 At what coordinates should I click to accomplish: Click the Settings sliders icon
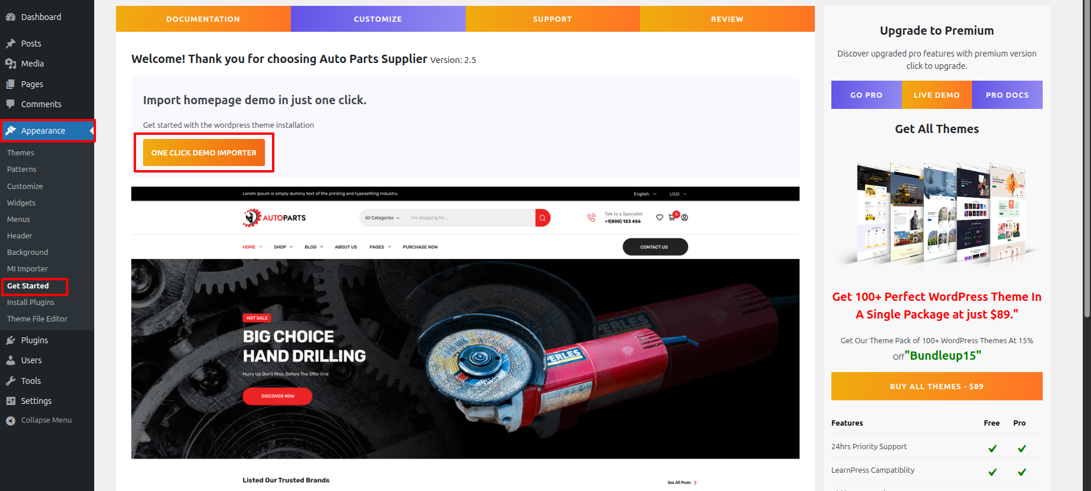(x=11, y=401)
